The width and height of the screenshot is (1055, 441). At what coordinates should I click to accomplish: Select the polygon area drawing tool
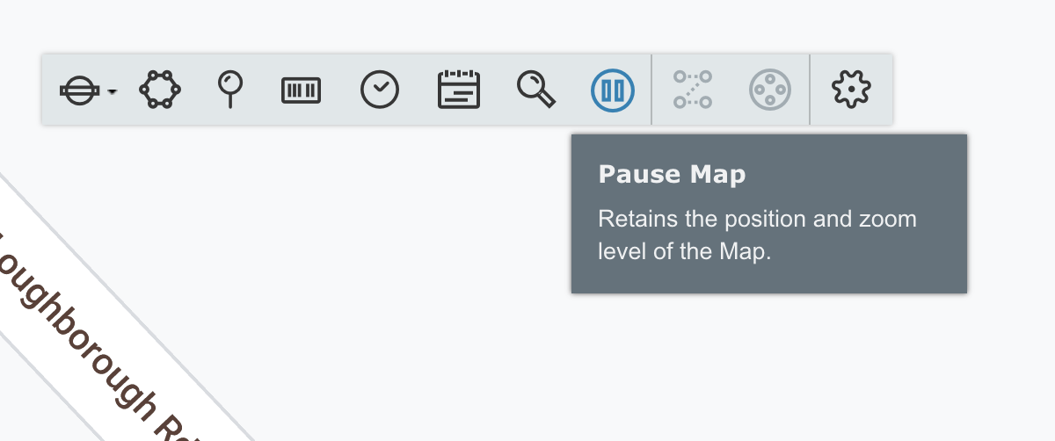[160, 90]
